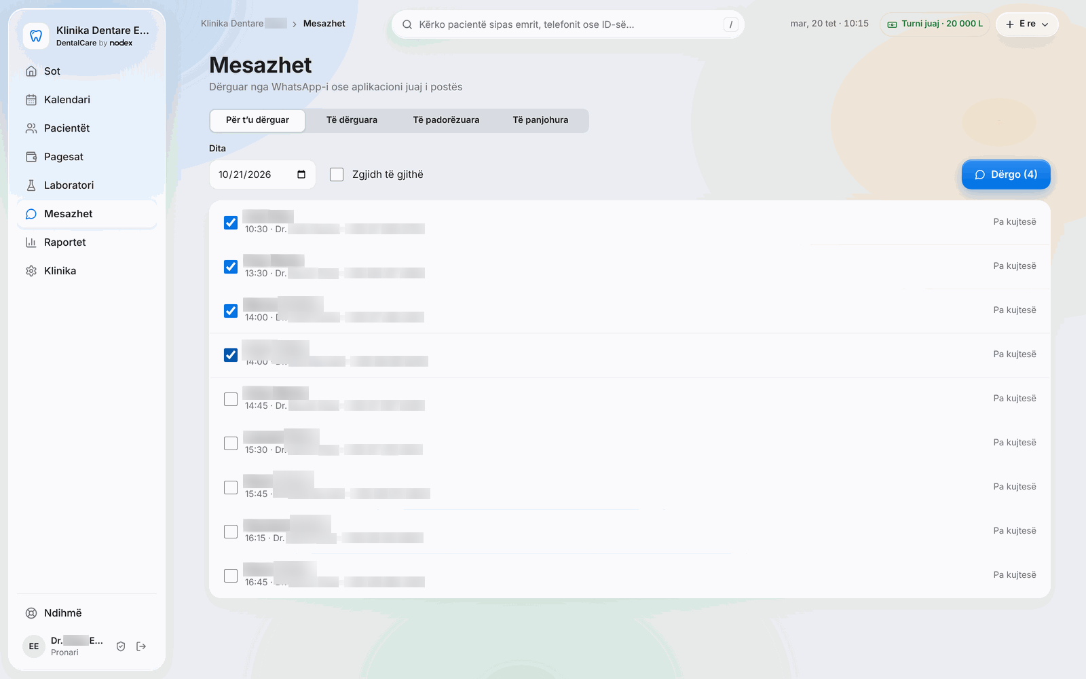Open Pagesat wallet section
This screenshot has width=1086, height=679.
[x=87, y=157]
